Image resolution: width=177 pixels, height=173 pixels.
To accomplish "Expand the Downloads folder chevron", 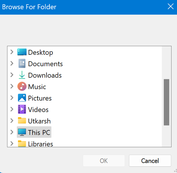I will 12,75.
